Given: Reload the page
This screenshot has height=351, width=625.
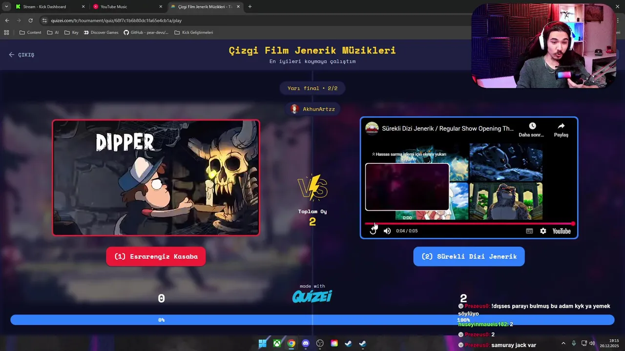Looking at the screenshot, I should click(x=30, y=20).
